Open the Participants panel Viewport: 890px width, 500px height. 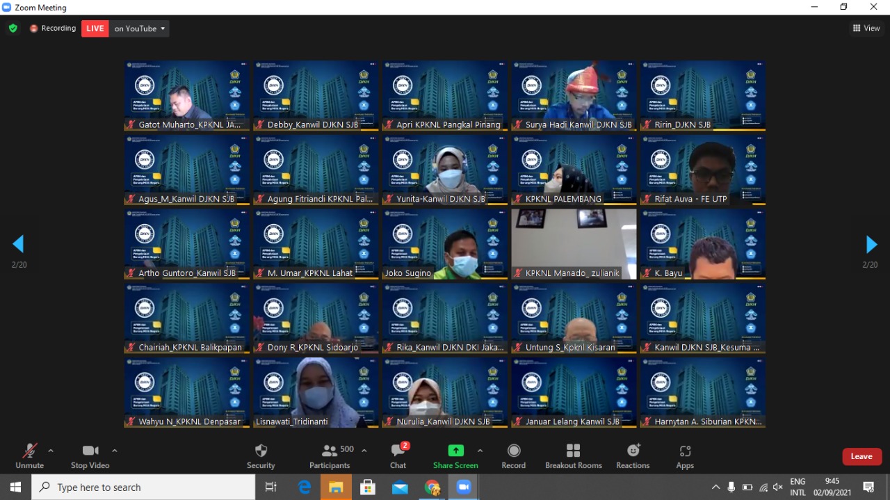pos(330,455)
